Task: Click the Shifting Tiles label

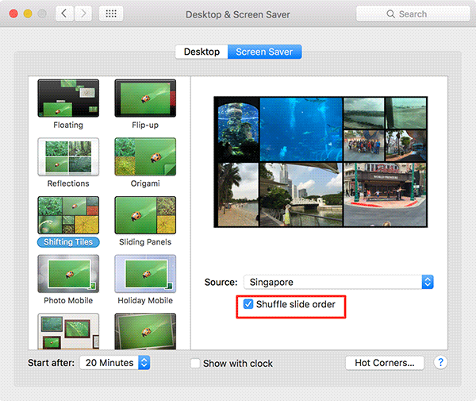Action: [68, 242]
